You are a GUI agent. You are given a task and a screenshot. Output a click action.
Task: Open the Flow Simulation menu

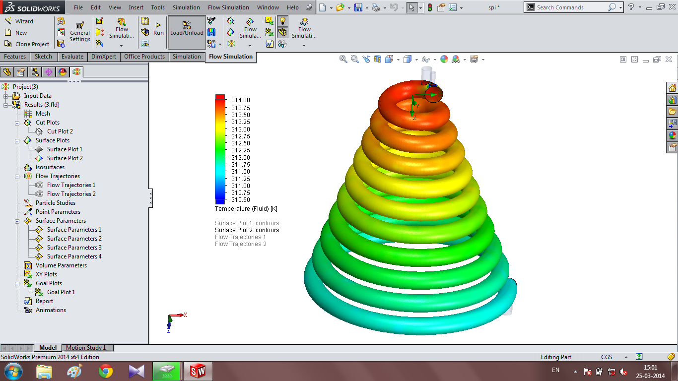pos(228,7)
